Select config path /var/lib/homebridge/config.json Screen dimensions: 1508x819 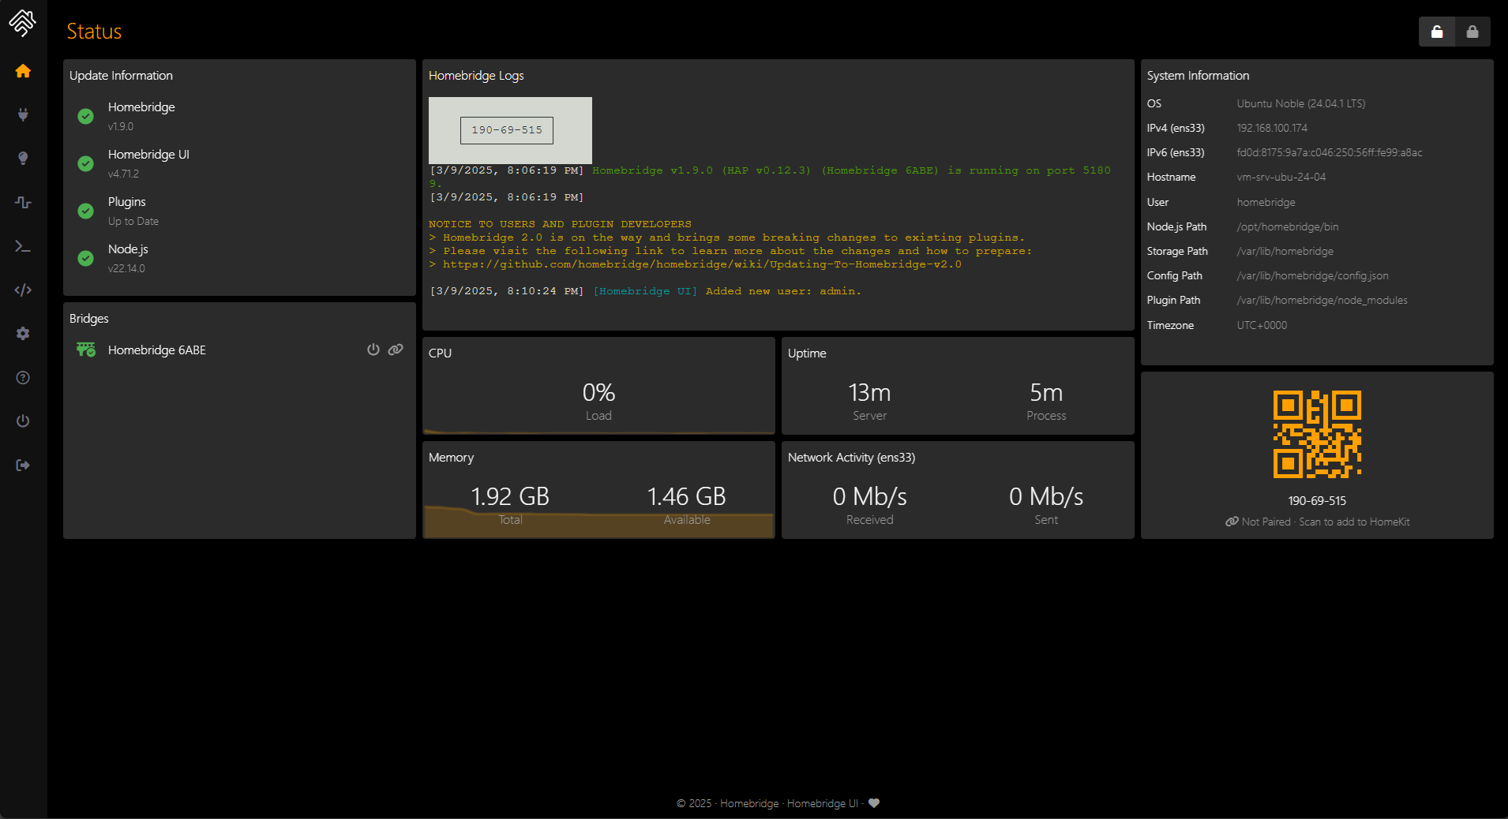point(1312,275)
